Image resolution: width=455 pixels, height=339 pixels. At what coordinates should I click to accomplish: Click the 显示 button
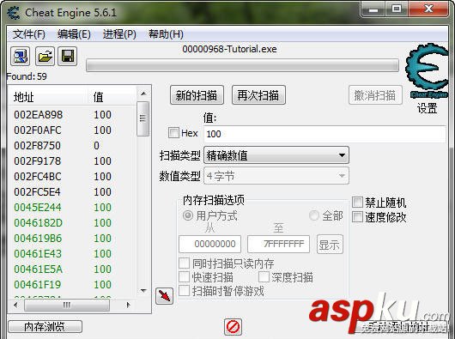tap(330, 245)
